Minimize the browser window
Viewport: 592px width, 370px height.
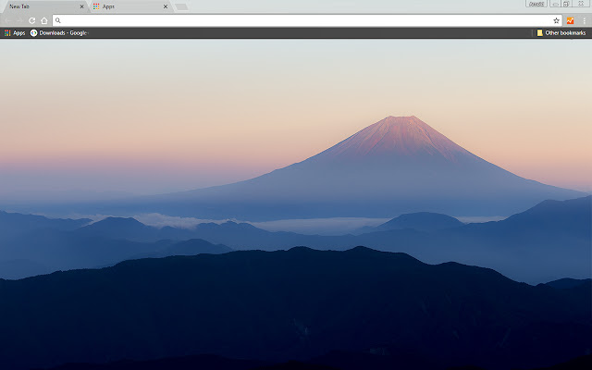point(555,4)
